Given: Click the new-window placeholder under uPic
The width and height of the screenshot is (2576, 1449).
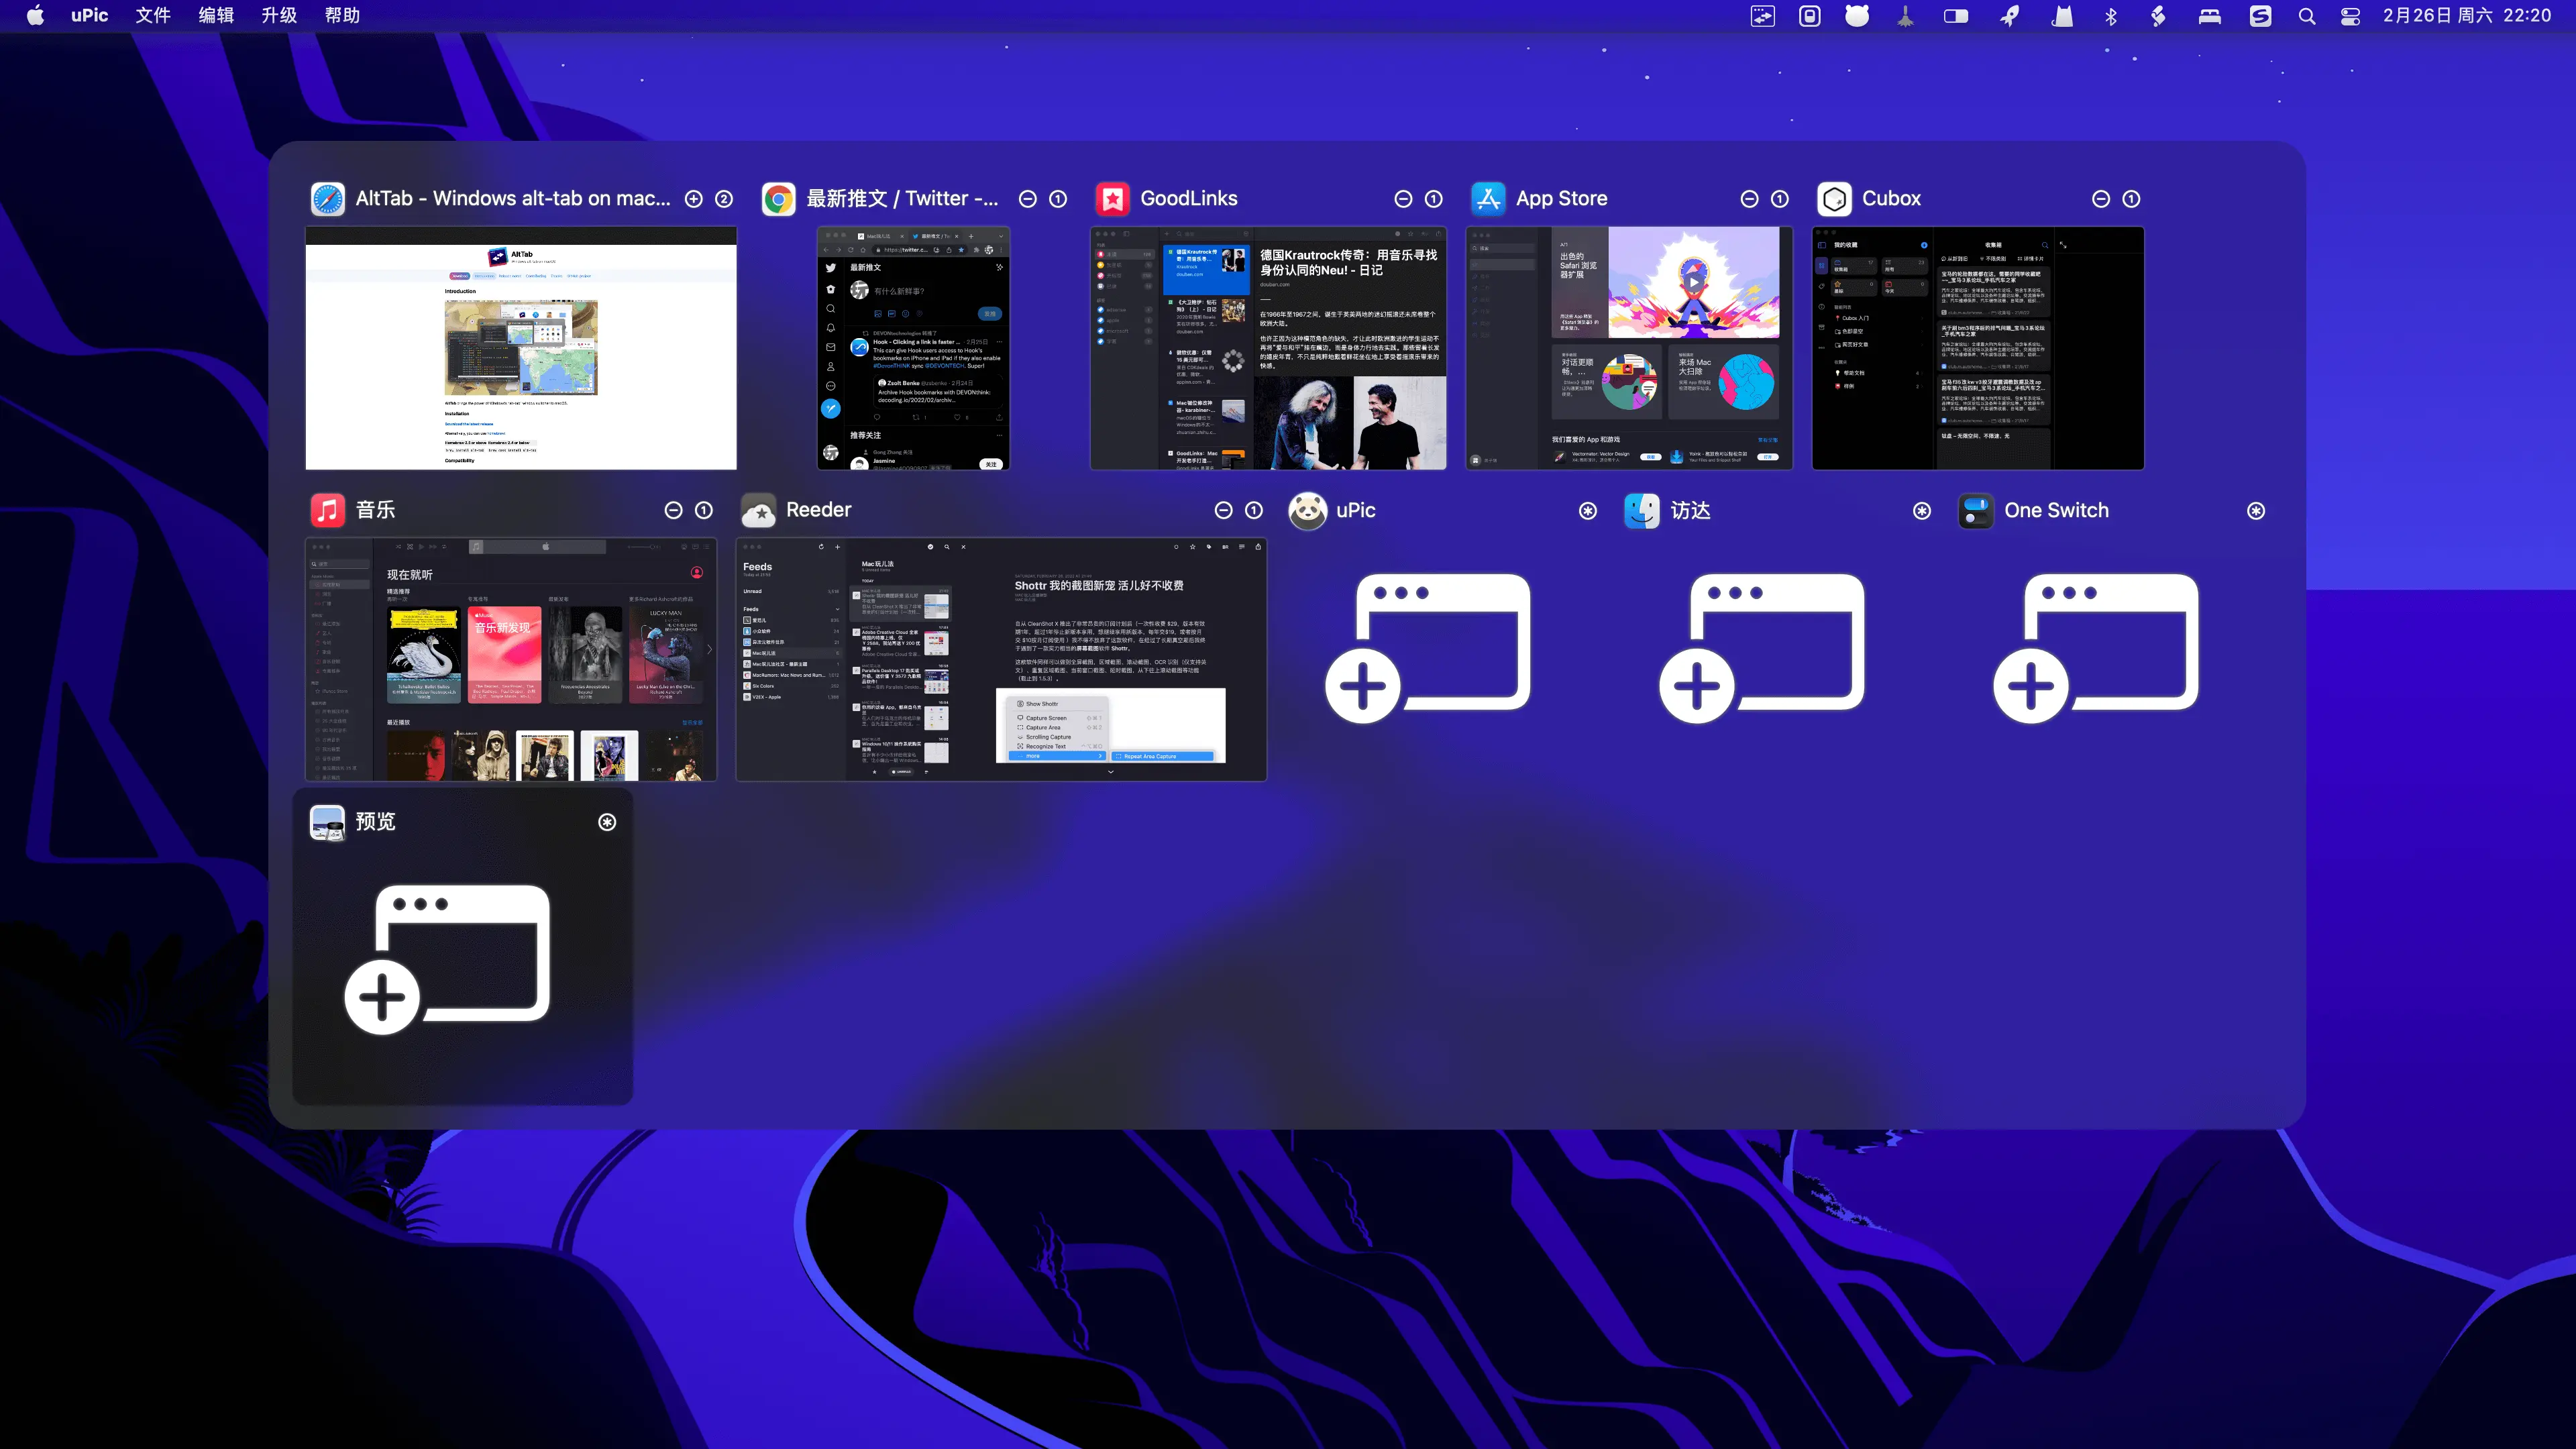Looking at the screenshot, I should pos(1427,648).
